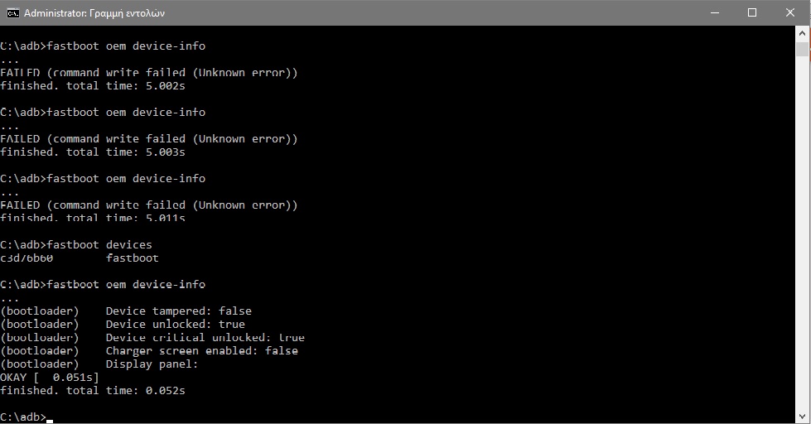Image resolution: width=811 pixels, height=424 pixels.
Task: Click the 'Display panel:' output line
Action: coord(152,364)
